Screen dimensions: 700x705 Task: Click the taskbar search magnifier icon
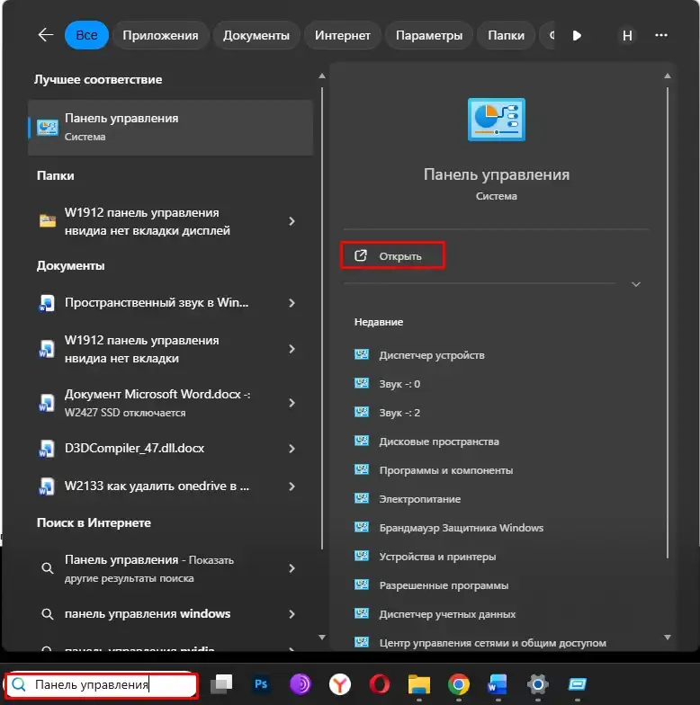[x=19, y=685]
